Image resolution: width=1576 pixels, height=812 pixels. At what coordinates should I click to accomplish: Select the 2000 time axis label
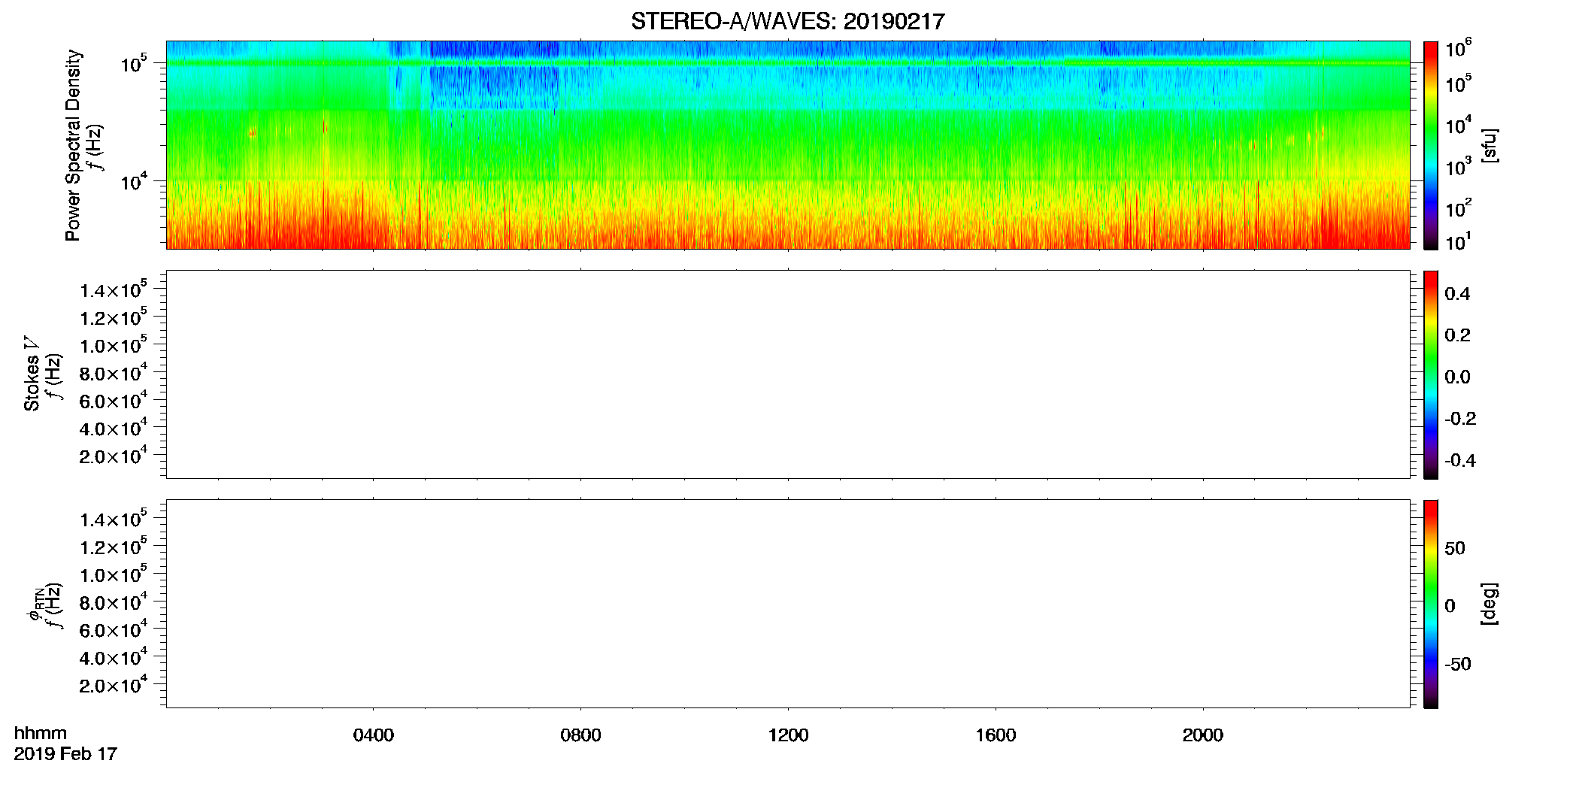(x=1203, y=735)
